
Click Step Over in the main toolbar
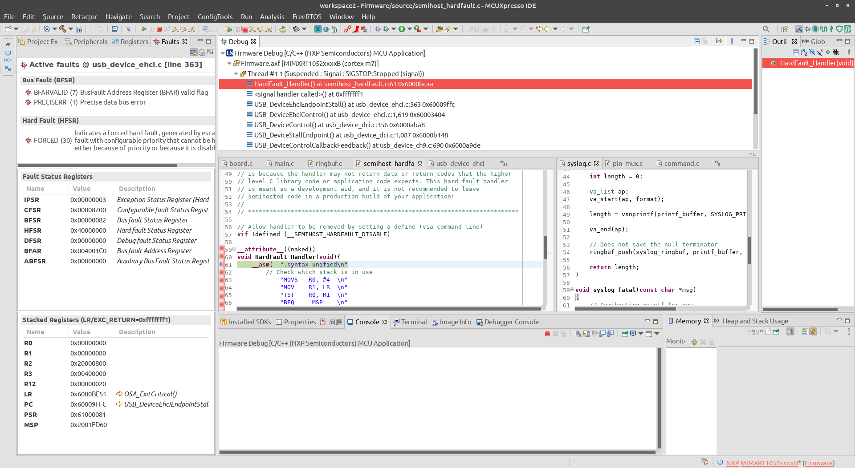pyautogui.click(x=183, y=29)
